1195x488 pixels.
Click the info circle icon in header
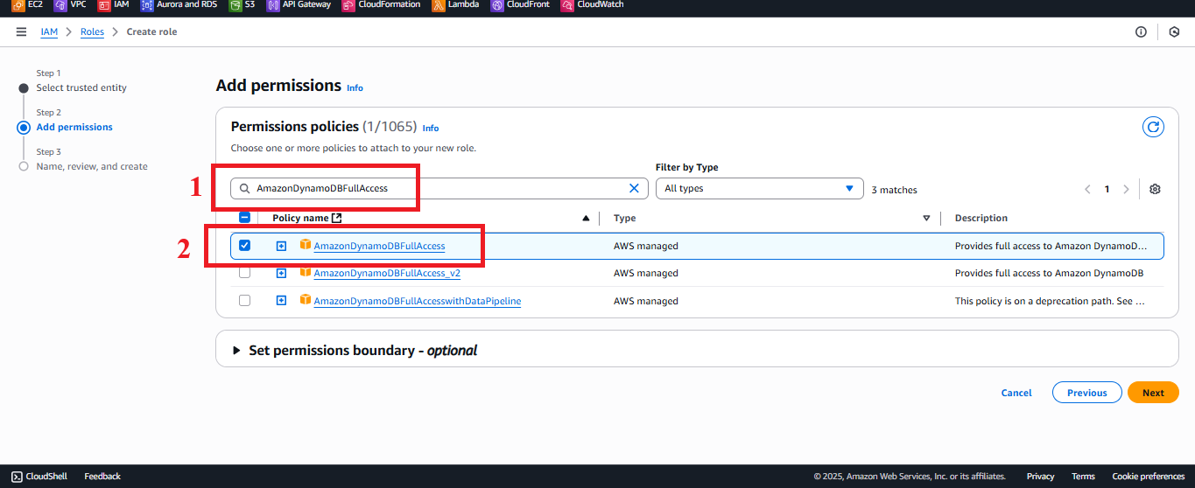1141,31
